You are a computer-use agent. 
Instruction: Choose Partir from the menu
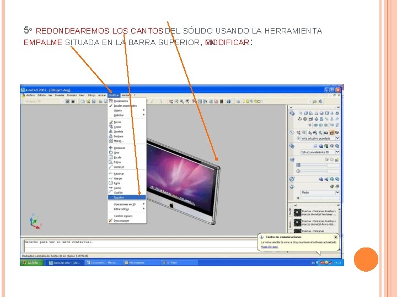click(127, 183)
